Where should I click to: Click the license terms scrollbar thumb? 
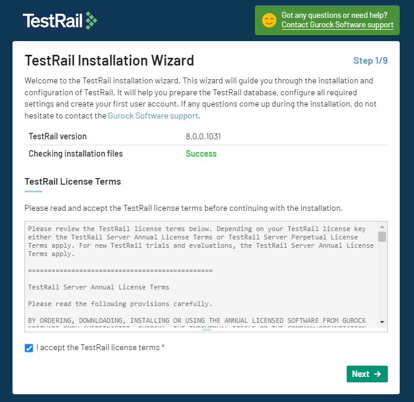coord(382,237)
